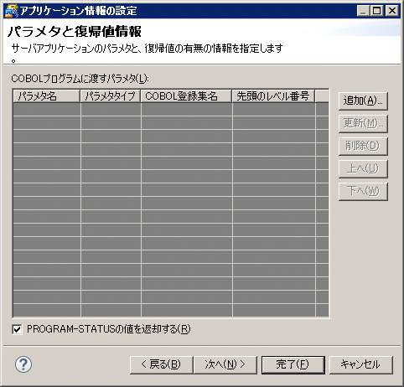Click the COBOLプログラムに渡すパラメタ(L): label
Screen dimensions: 404x387
(80, 79)
